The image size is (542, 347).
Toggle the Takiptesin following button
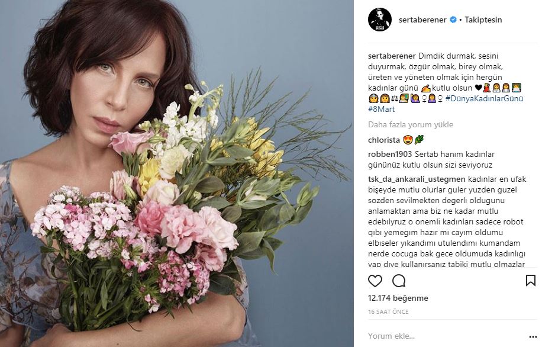(483, 20)
